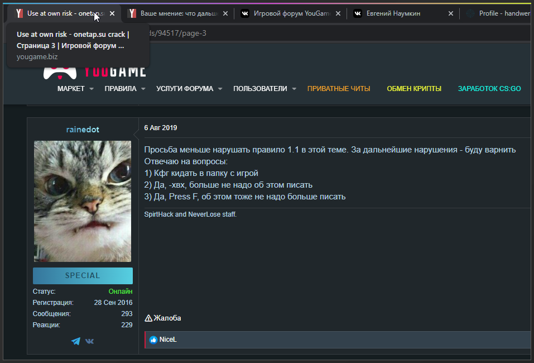This screenshot has height=363, width=534.
Task: Open the ЗАРАБОТОК CS:GO link
Action: 489,89
